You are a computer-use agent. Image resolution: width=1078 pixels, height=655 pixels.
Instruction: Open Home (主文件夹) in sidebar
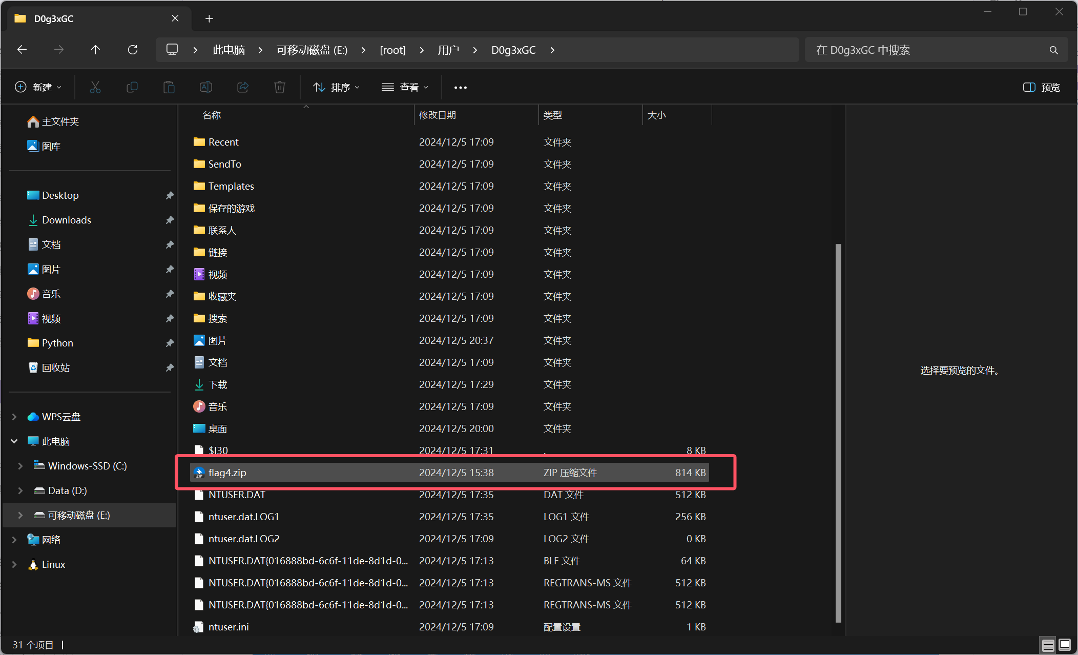click(53, 121)
